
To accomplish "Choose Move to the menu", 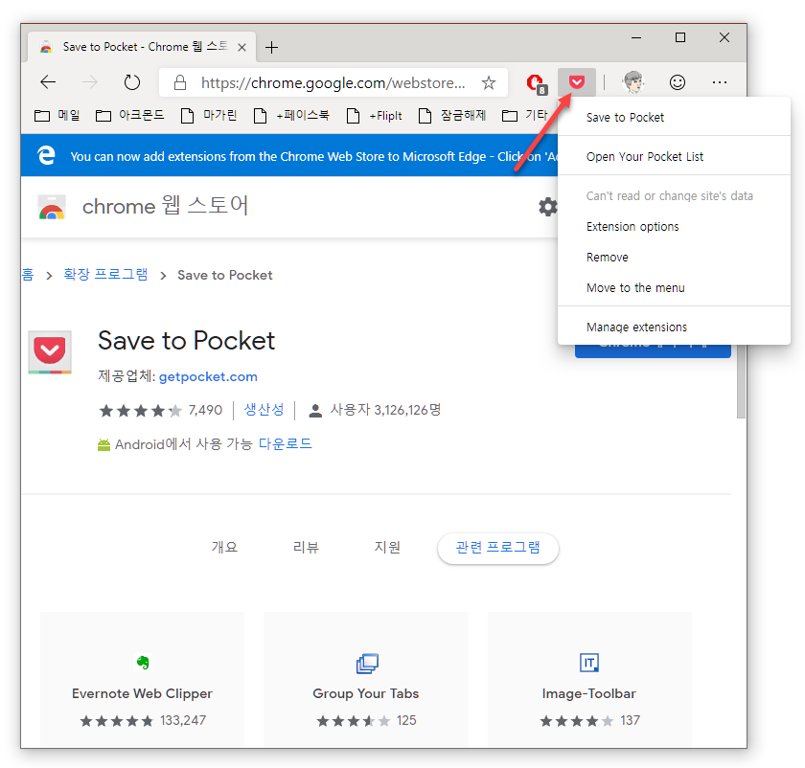I will click(674, 288).
